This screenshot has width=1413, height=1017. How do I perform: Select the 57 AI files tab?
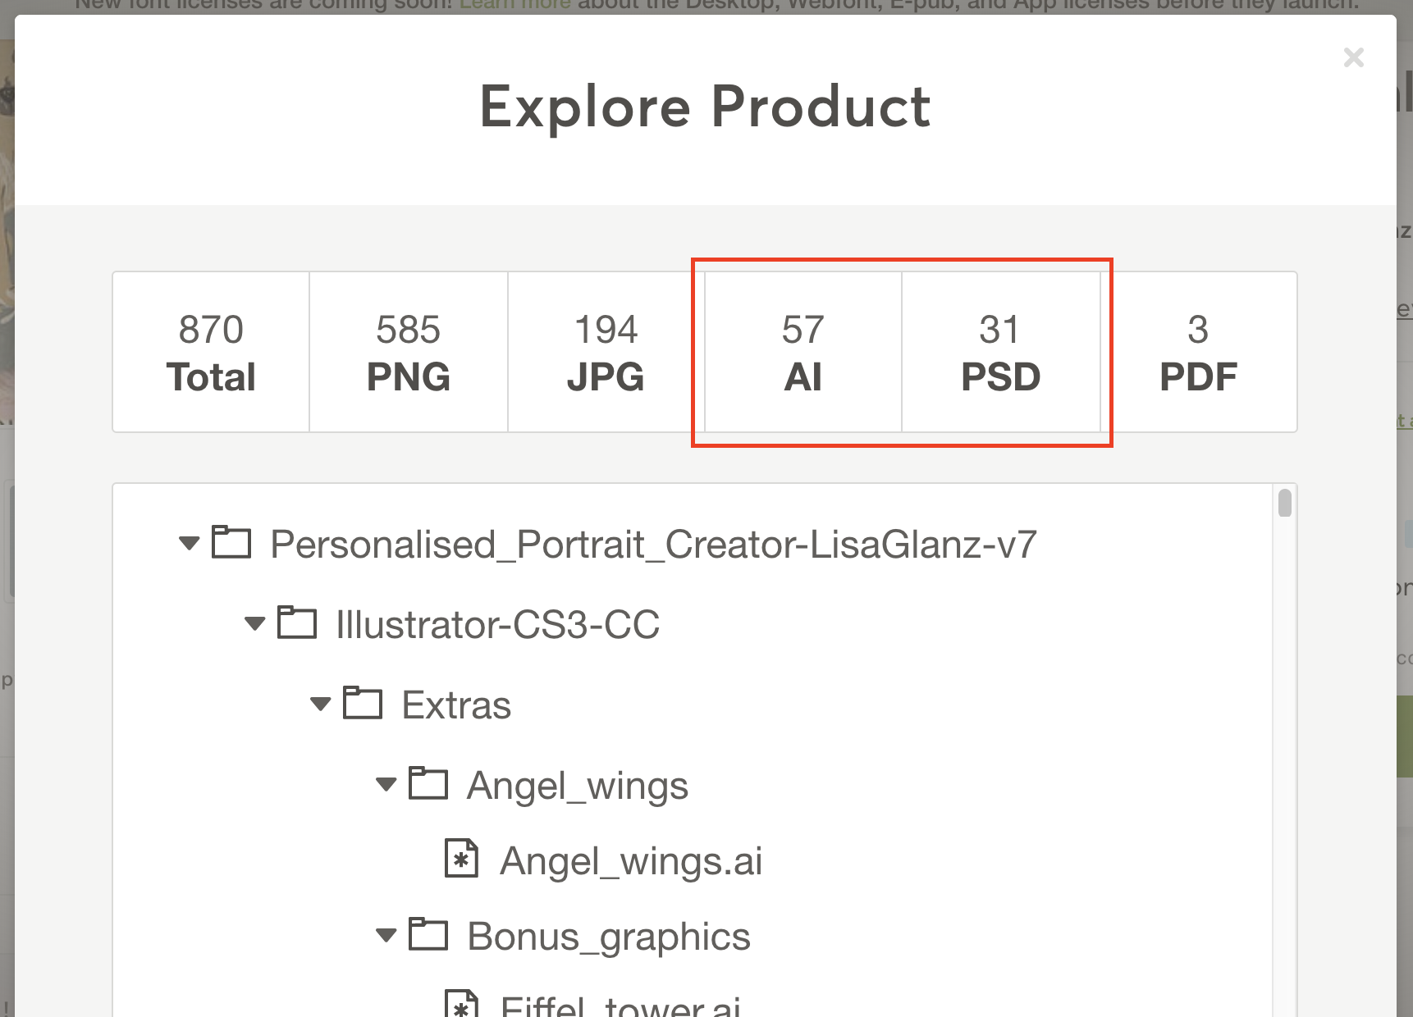[803, 352]
